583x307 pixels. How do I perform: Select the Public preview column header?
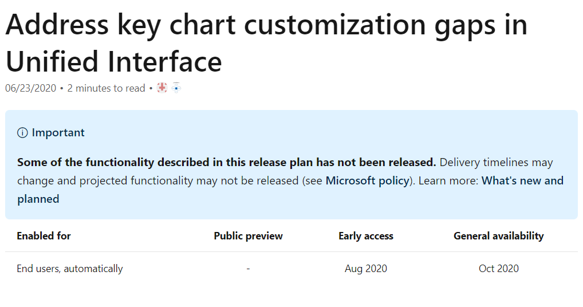248,236
